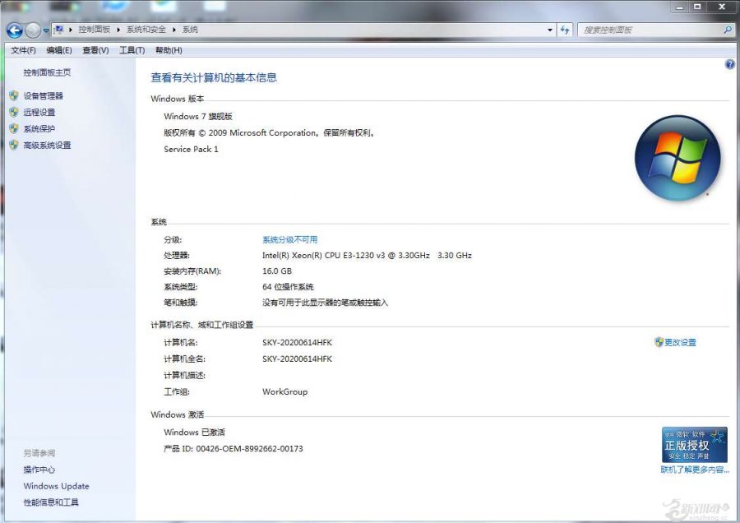740x523 pixels.
Task: Click the Windows 7 旗舰版 edition text
Action: (198, 116)
